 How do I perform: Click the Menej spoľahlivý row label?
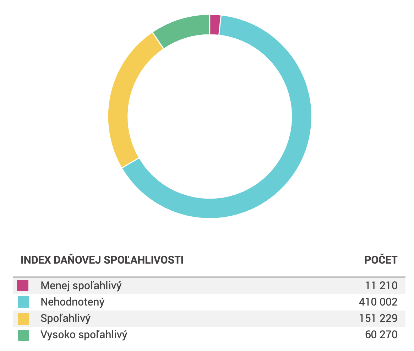coord(81,286)
